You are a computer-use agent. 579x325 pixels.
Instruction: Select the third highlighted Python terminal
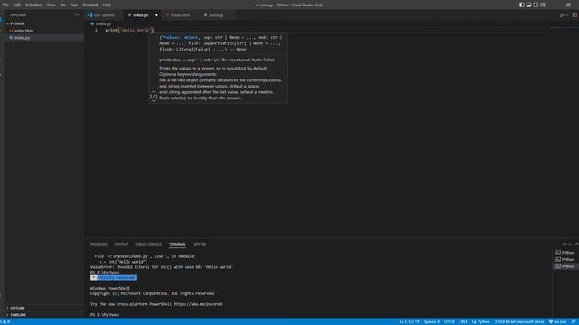(x=565, y=266)
